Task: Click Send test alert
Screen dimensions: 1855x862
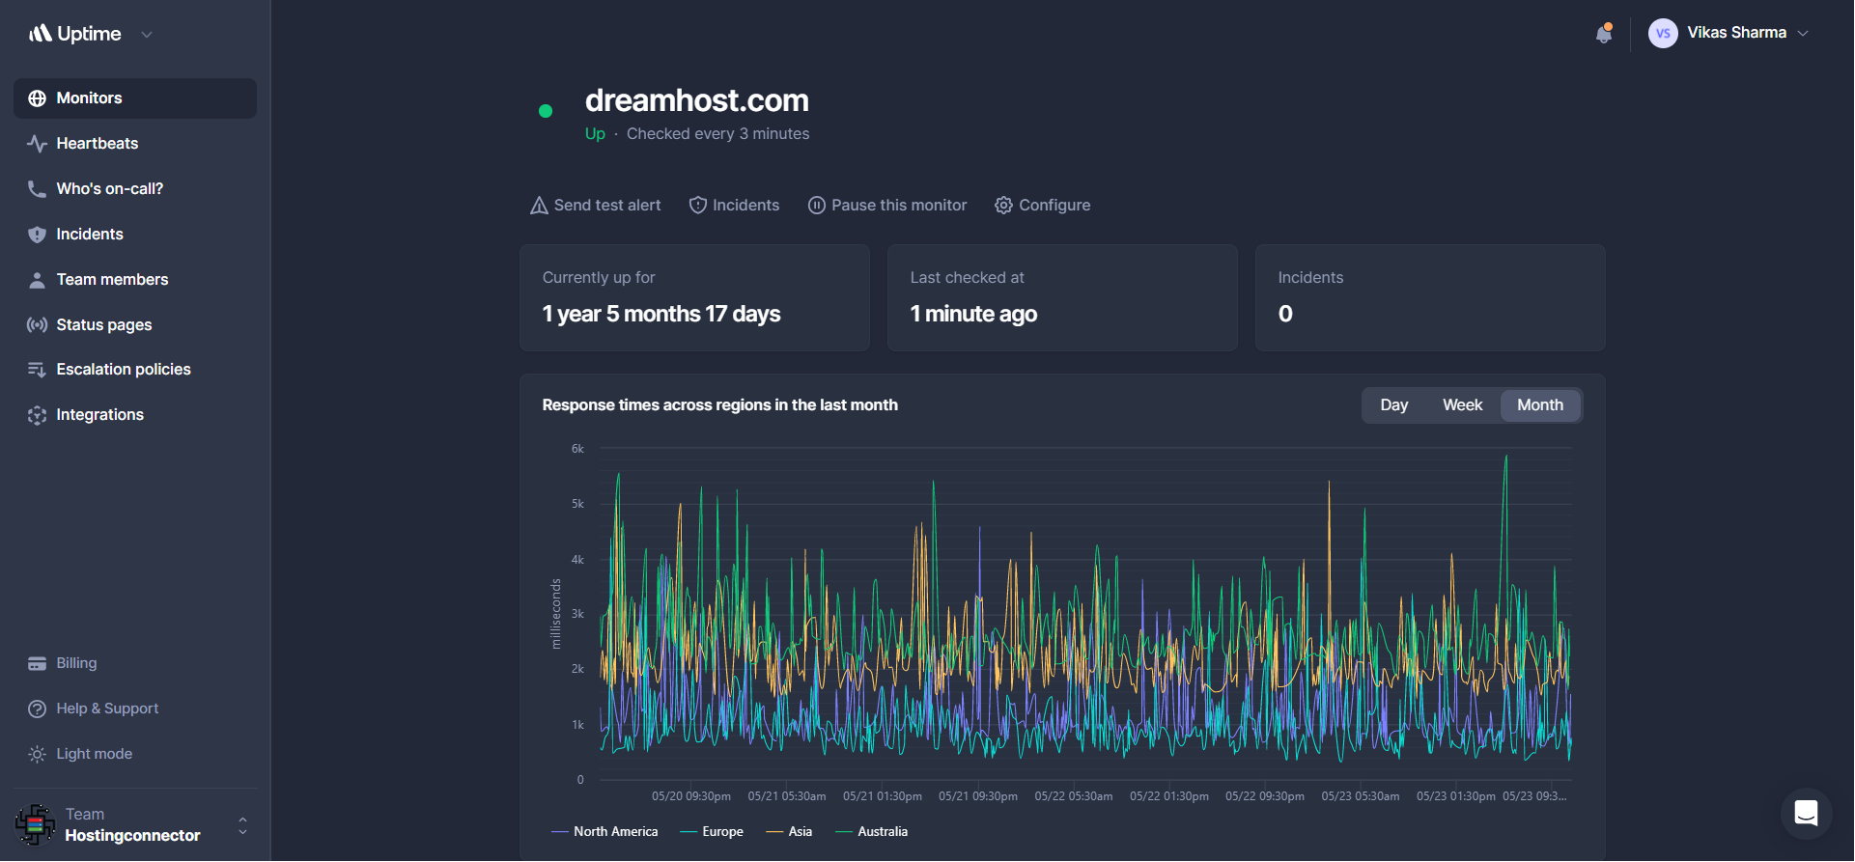Action: 596,206
